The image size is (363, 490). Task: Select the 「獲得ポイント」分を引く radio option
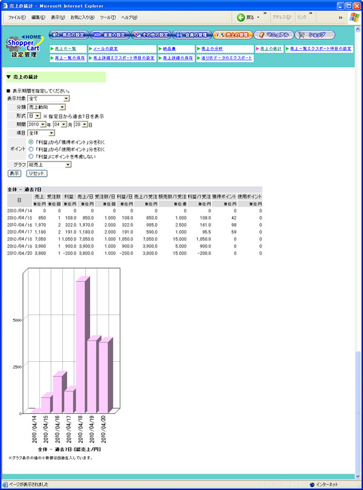[x=31, y=142]
